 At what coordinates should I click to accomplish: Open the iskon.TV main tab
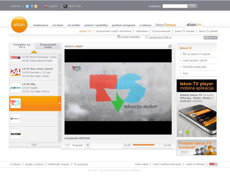pyautogui.click(x=194, y=25)
